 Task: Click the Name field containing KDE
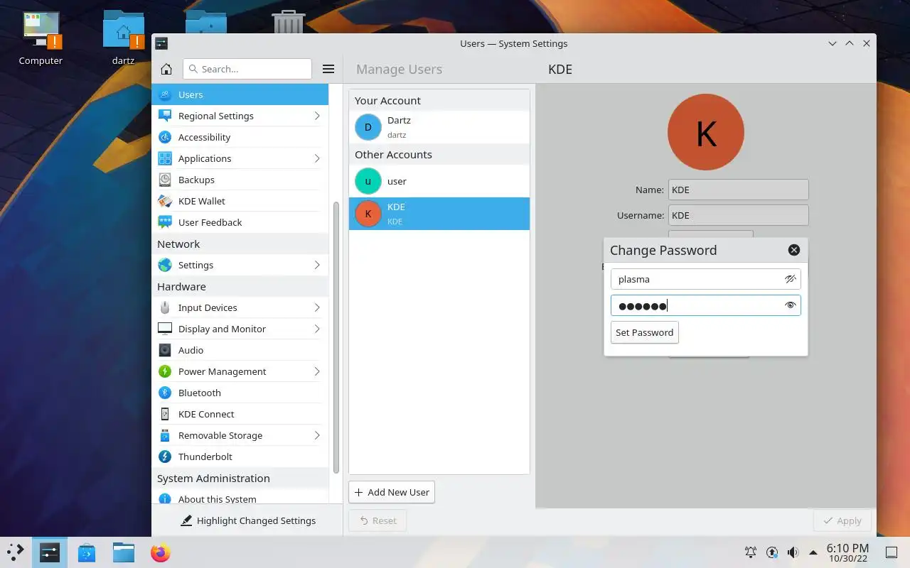click(x=739, y=190)
